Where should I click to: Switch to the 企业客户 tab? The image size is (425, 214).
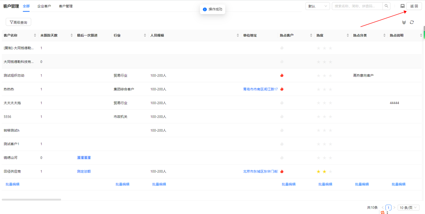[x=44, y=6]
